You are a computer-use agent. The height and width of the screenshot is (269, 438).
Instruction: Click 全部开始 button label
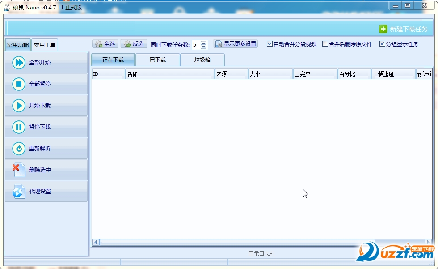click(40, 62)
